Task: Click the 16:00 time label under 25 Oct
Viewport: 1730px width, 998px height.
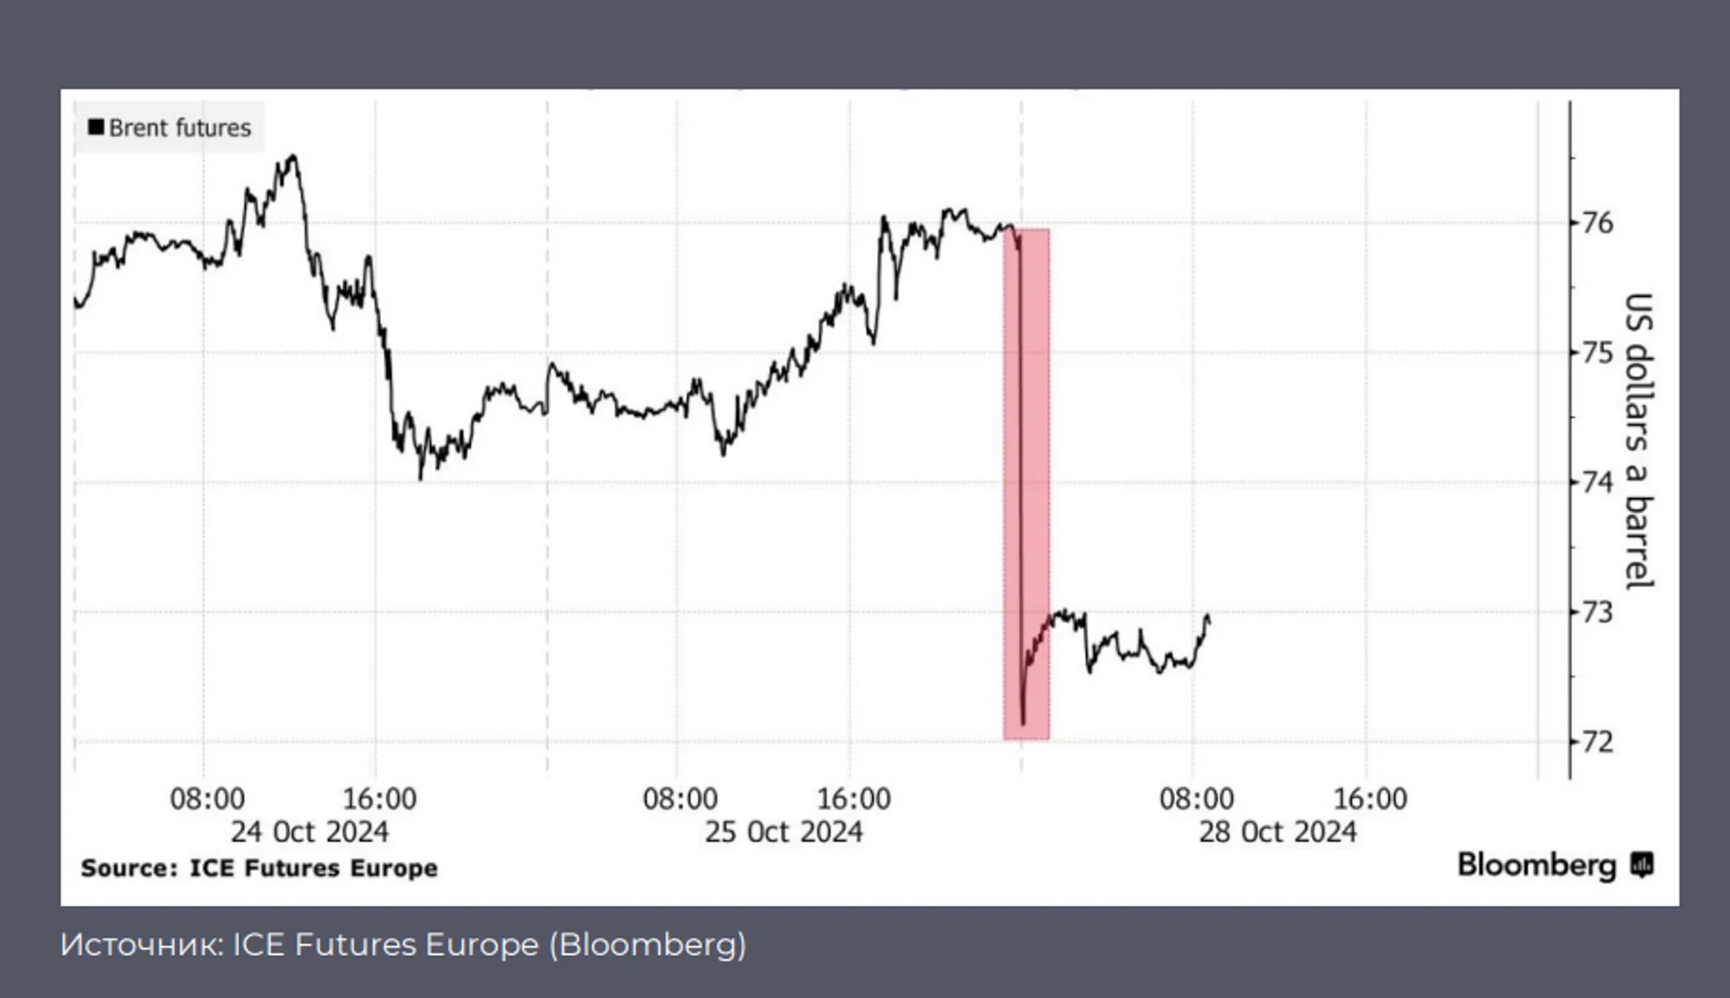Action: click(854, 799)
